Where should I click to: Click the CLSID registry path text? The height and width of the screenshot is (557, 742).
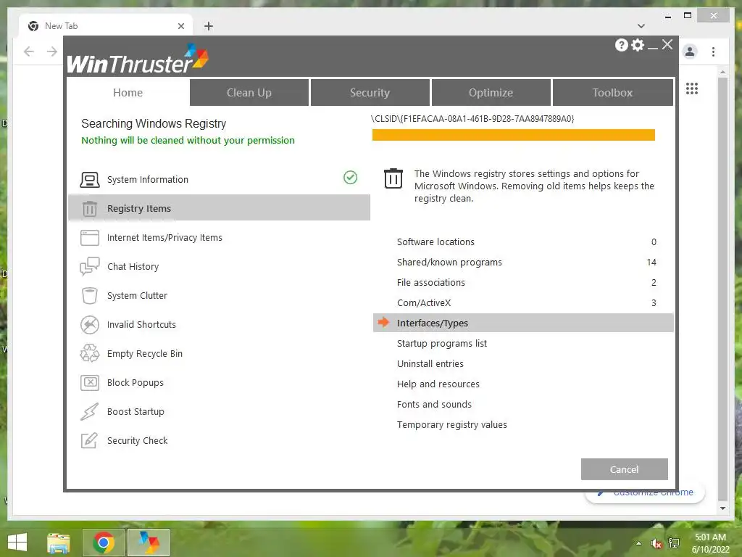(x=472, y=118)
